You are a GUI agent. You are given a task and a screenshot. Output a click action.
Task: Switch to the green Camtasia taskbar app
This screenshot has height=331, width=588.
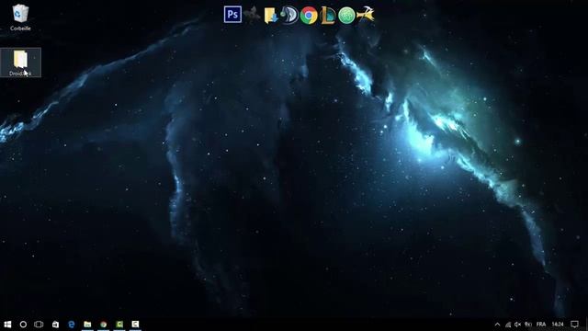[119, 325]
